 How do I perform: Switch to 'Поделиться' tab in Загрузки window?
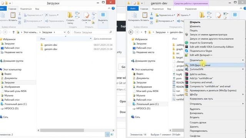click(x=26, y=9)
